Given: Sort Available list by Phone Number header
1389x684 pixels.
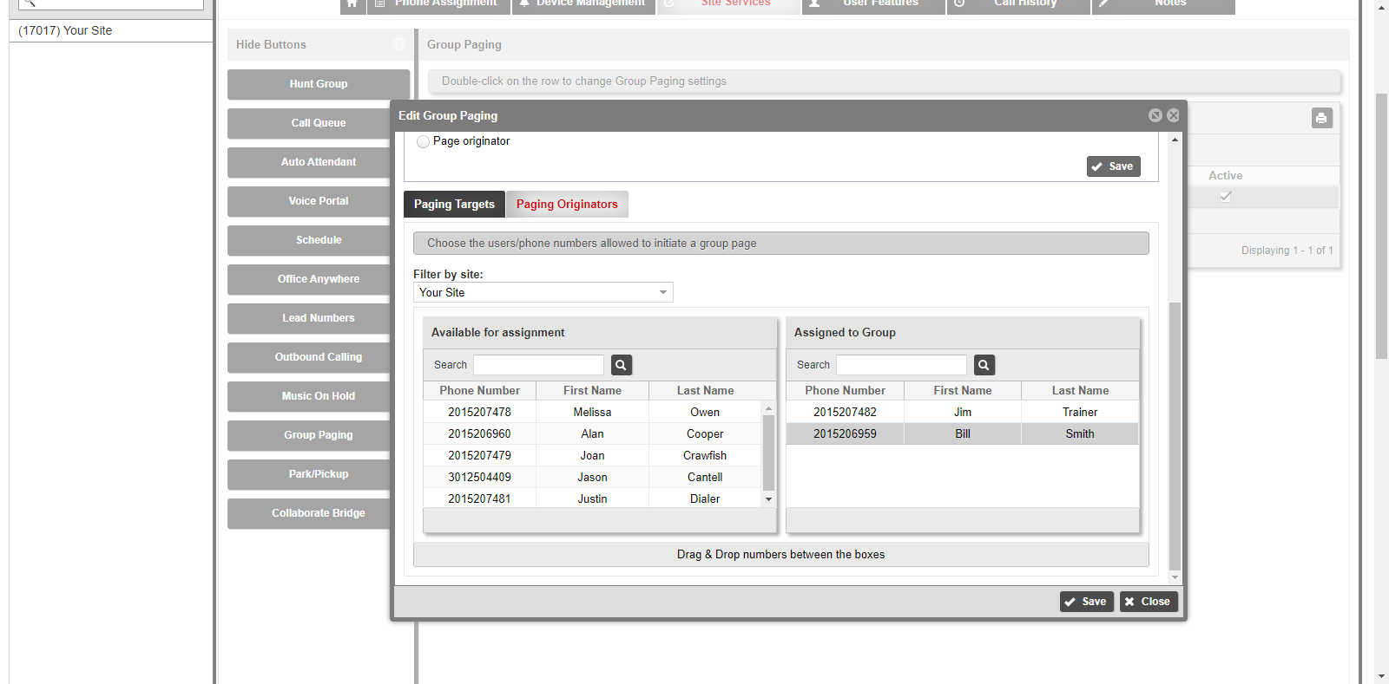Looking at the screenshot, I should (x=479, y=391).
